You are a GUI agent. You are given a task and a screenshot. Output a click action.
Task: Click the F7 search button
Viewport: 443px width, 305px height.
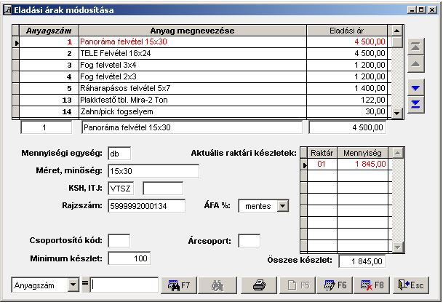(179, 285)
